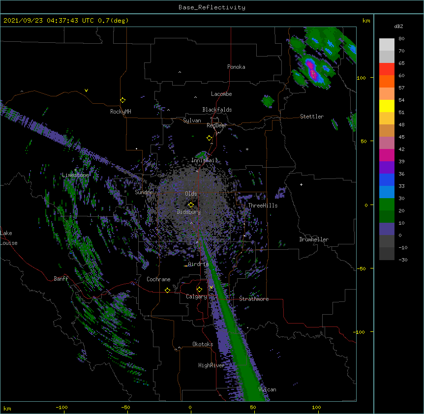
Task: Select the blue 33-36 dBZ legend swatch
Action: (x=387, y=179)
